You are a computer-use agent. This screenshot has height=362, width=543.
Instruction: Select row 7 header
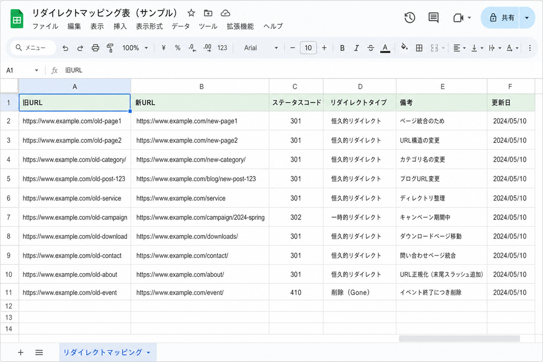(x=9, y=217)
